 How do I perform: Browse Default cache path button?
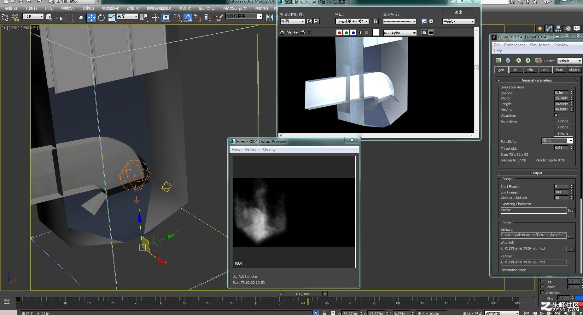pos(570,235)
